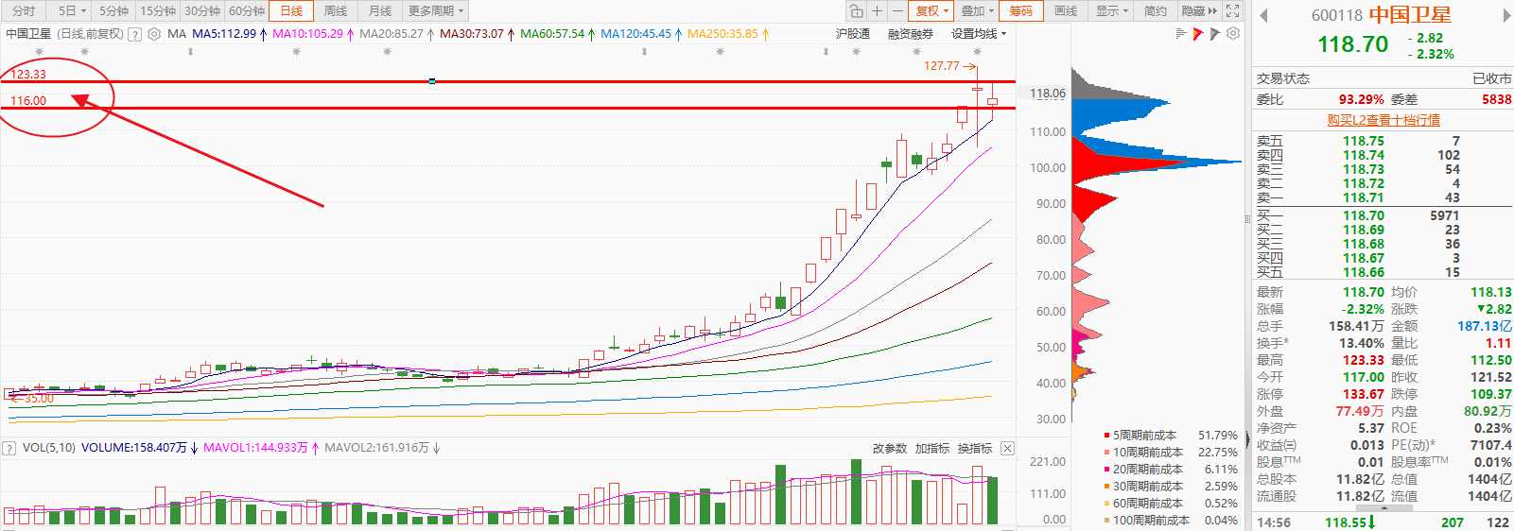This screenshot has height=531, width=1514.
Task: Open 设置均线 moving average settings dropdown
Action: click(979, 34)
